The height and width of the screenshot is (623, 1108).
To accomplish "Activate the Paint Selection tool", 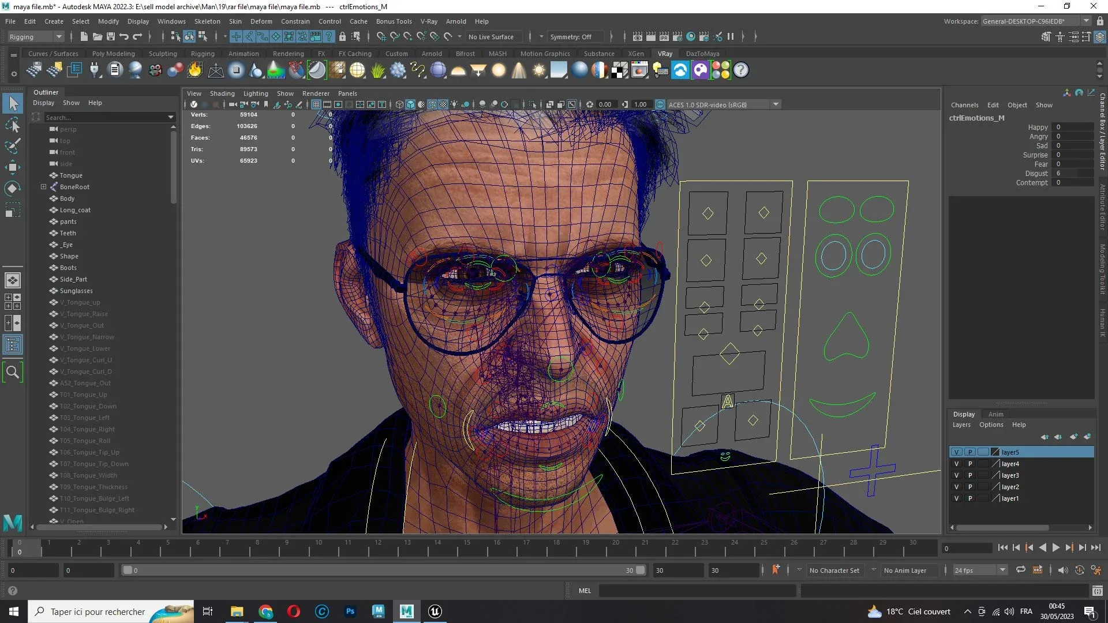I will click(x=13, y=146).
